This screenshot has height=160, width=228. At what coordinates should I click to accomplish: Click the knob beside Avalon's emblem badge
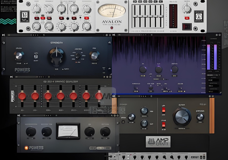[187, 9]
